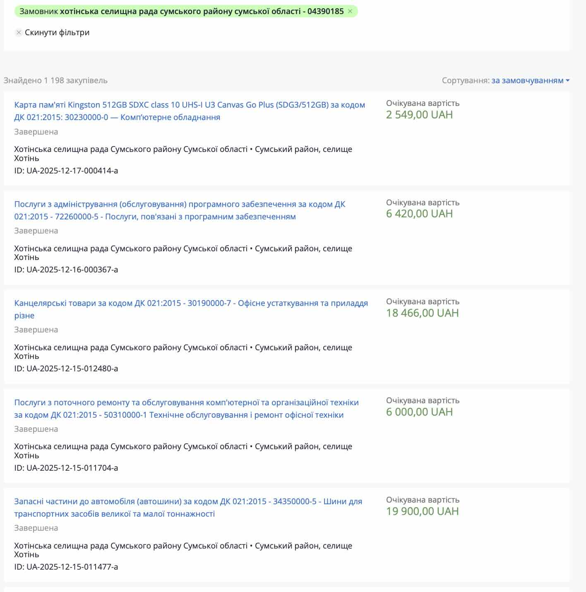Open the Канцелярські товари tender link

click(191, 303)
